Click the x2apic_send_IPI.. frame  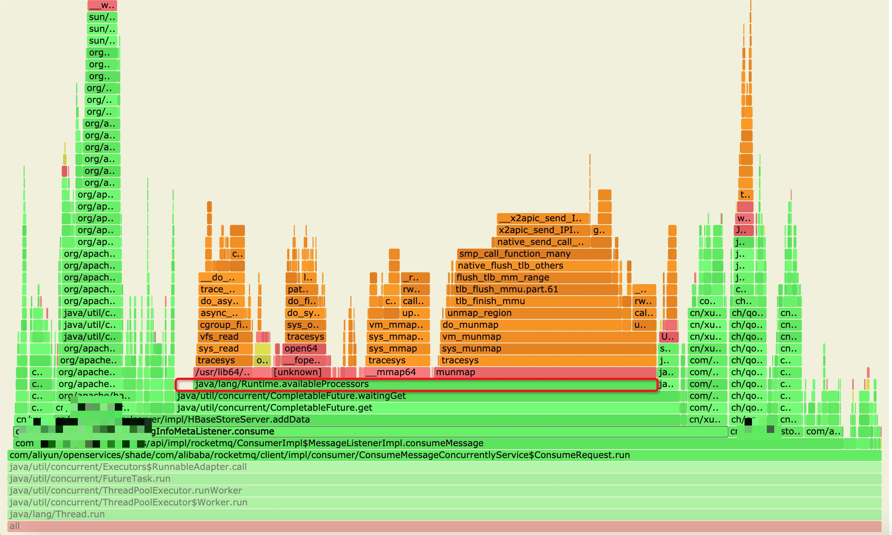click(x=543, y=230)
